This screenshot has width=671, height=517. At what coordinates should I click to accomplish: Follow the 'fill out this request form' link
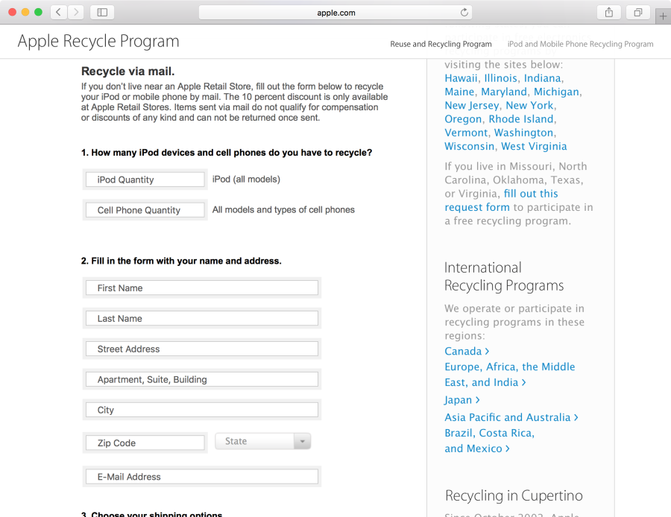pos(501,200)
